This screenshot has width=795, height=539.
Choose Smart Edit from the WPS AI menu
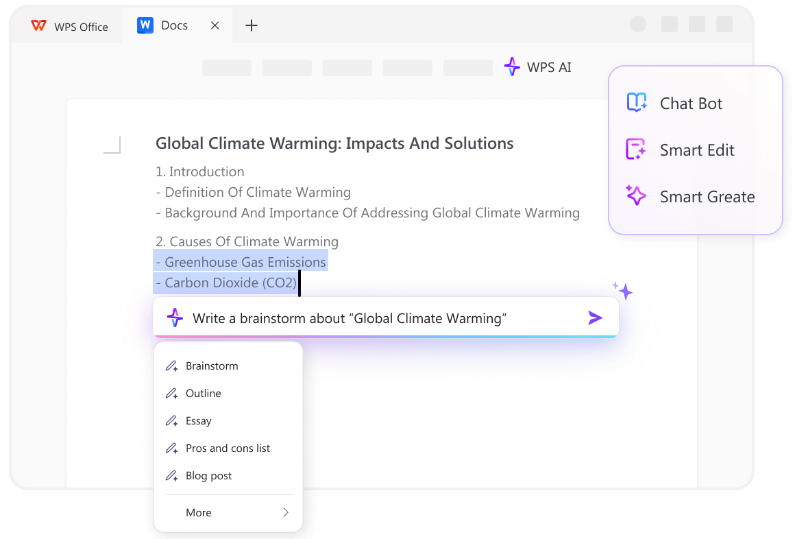tap(697, 149)
